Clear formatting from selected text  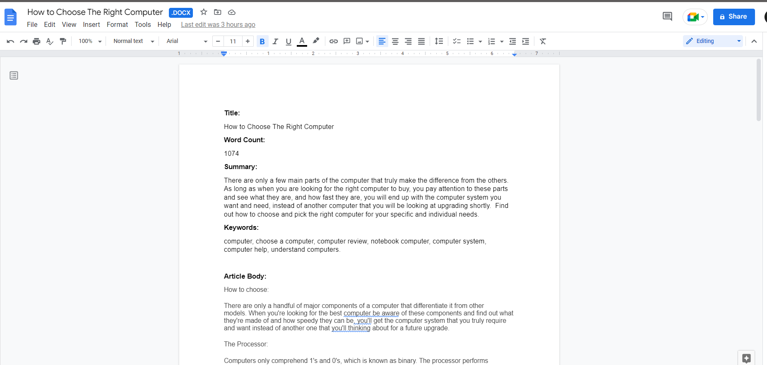pyautogui.click(x=543, y=41)
